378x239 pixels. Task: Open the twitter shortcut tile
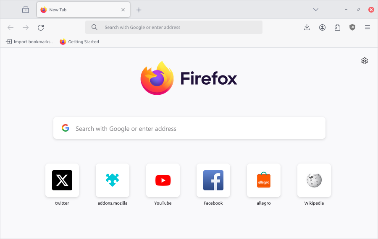pyautogui.click(x=62, y=180)
